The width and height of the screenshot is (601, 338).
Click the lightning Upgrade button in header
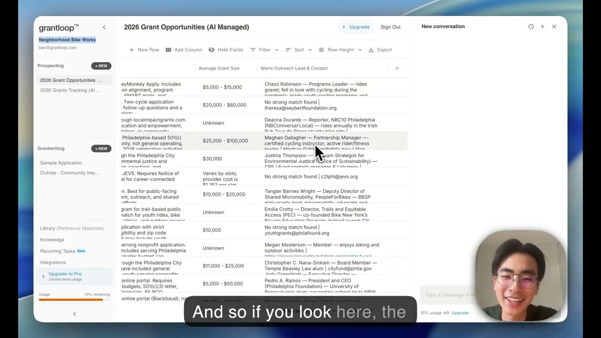pos(356,27)
